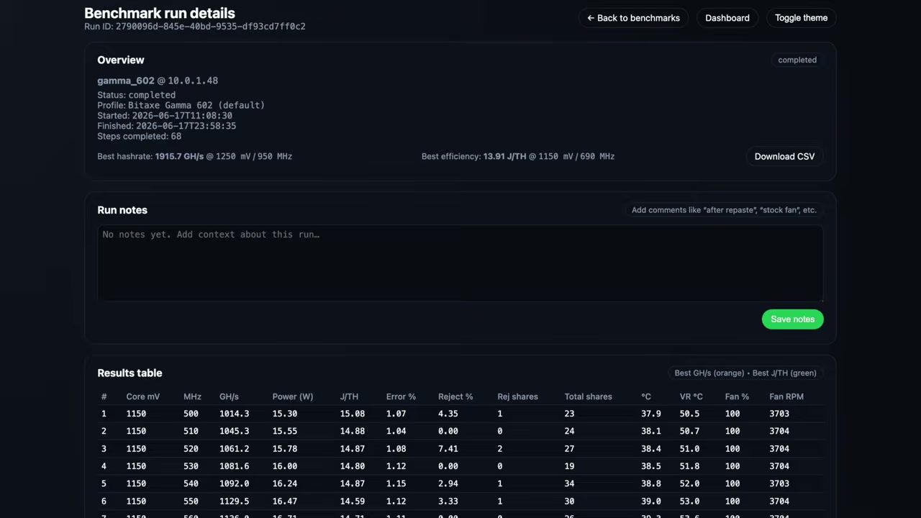921x518 pixels.
Task: Click the GH/s column header
Action: point(229,396)
